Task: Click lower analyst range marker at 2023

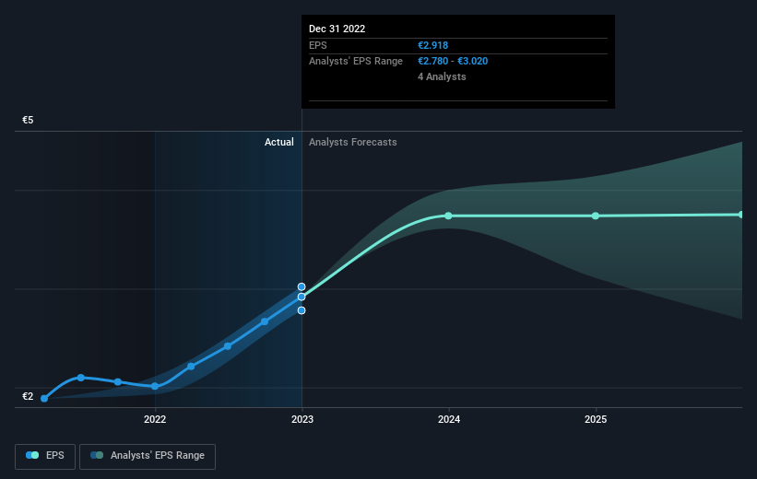Action: click(x=302, y=310)
